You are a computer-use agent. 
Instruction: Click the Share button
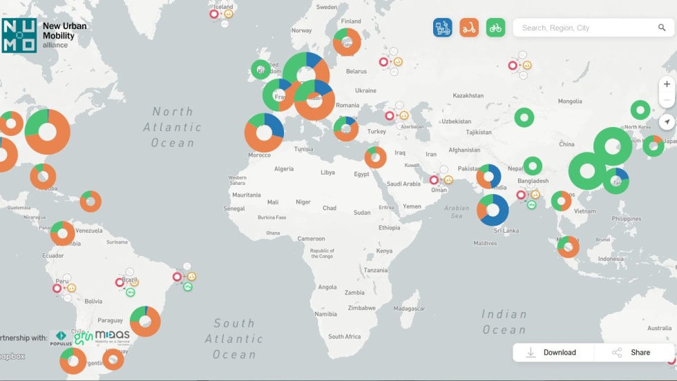633,352
